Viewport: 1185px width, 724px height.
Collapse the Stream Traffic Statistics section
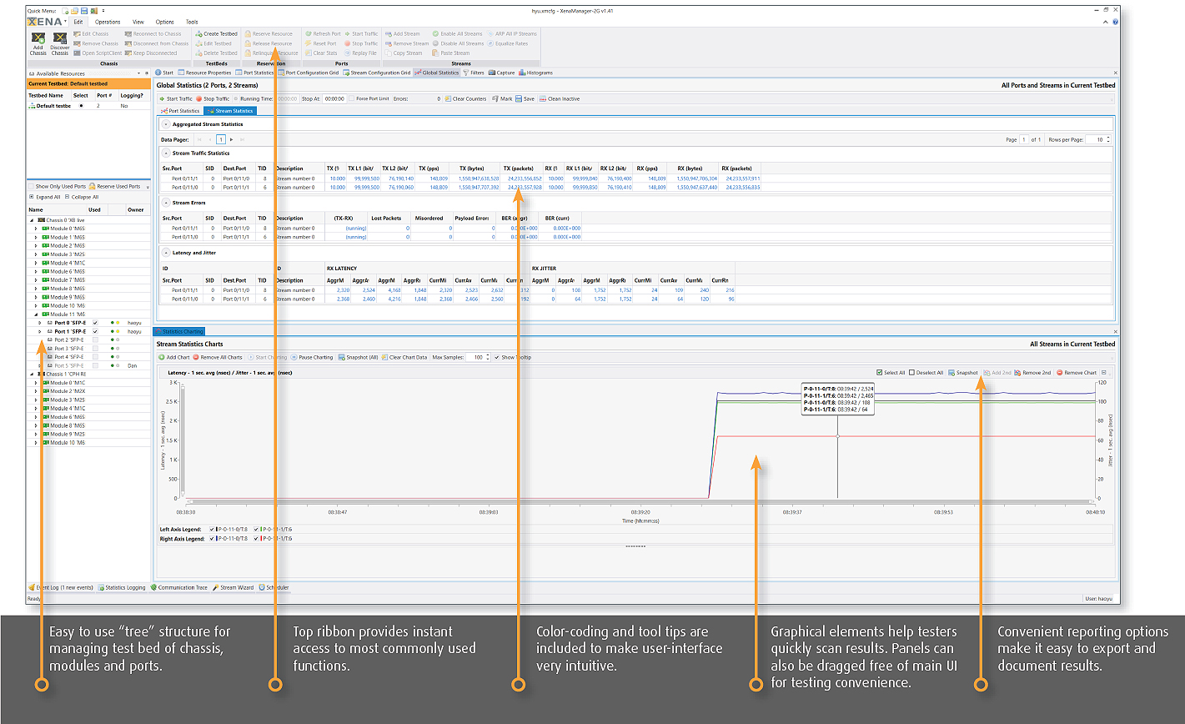tap(165, 153)
